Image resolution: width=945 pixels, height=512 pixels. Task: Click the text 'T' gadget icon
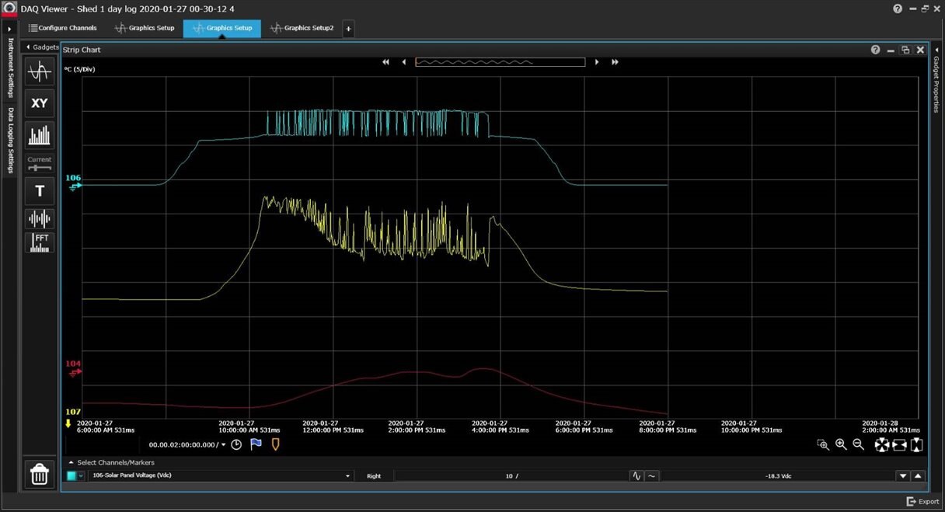pyautogui.click(x=40, y=191)
